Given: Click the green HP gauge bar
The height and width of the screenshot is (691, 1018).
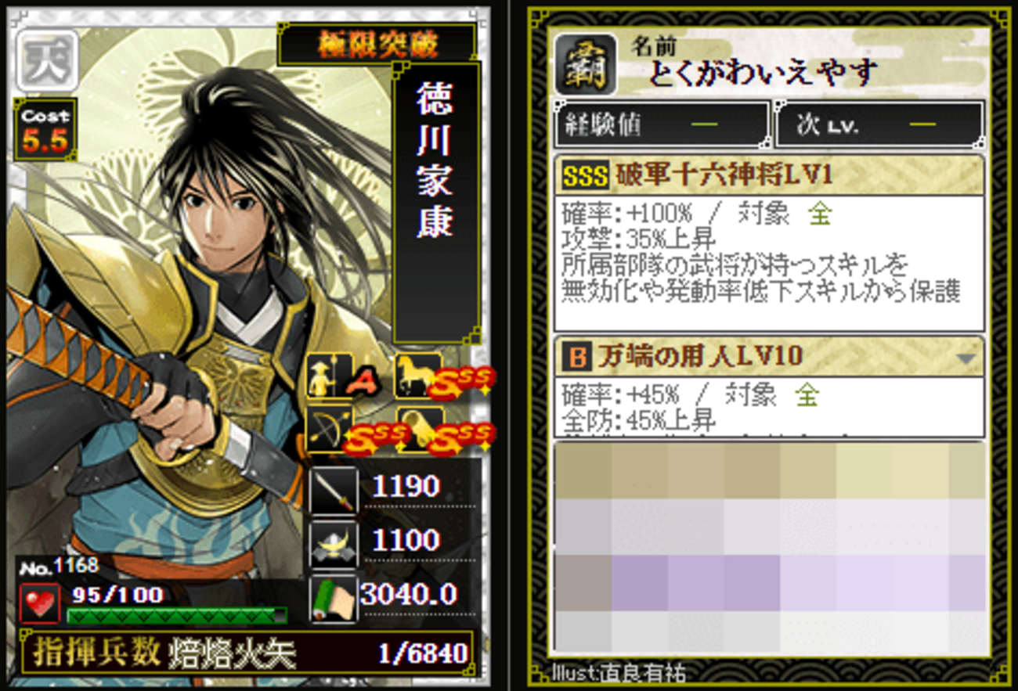Looking at the screenshot, I should click(177, 616).
